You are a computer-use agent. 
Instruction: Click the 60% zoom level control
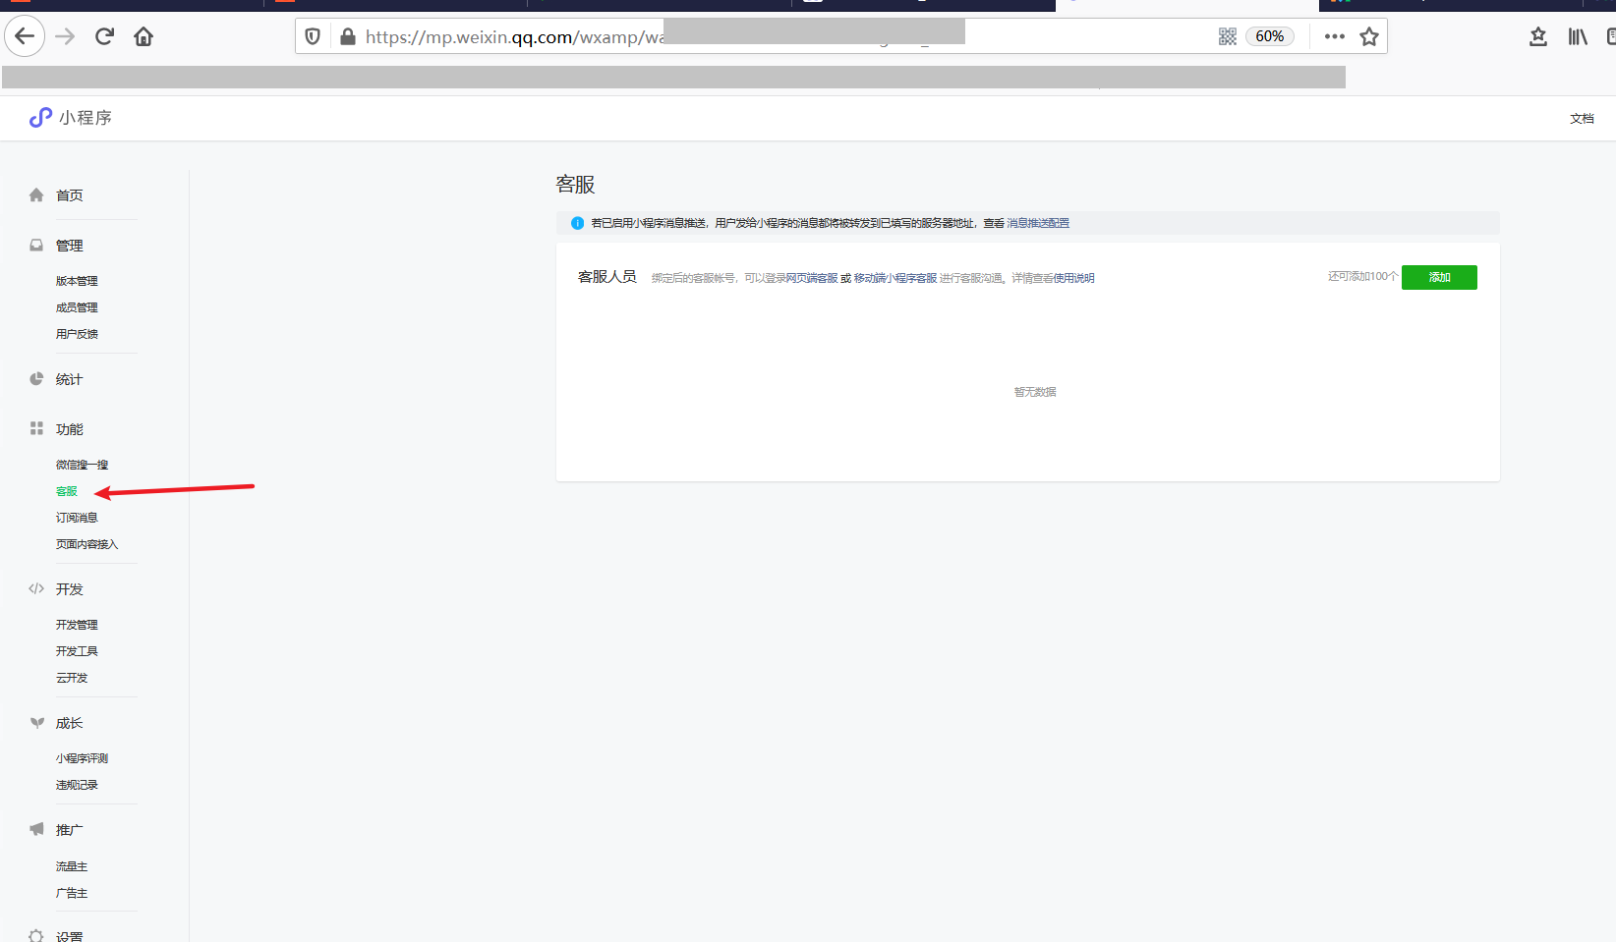click(1269, 35)
